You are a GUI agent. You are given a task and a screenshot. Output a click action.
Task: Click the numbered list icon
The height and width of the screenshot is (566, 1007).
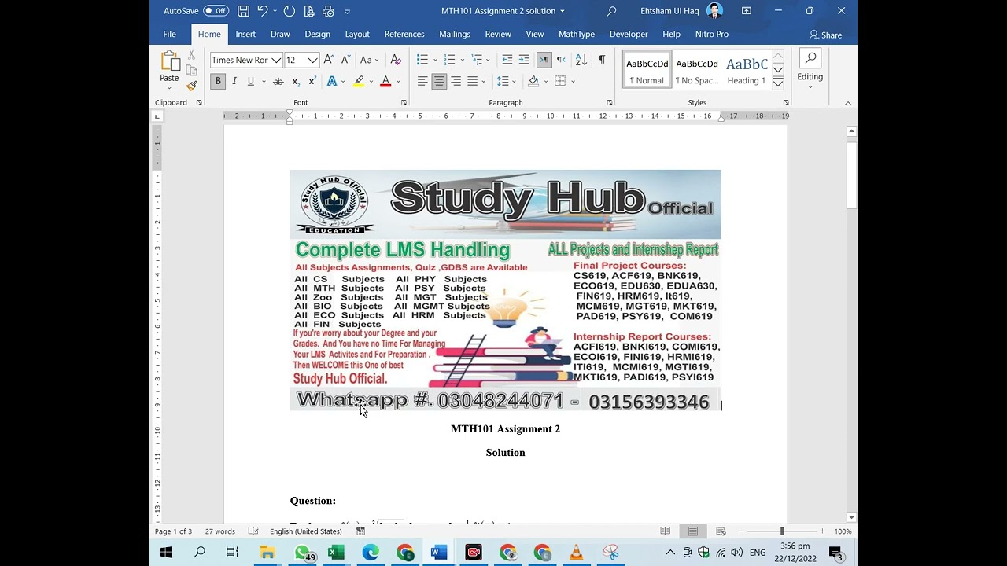coord(449,60)
